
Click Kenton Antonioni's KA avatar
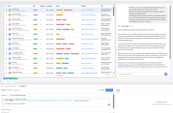pyautogui.click(x=10, y=29)
